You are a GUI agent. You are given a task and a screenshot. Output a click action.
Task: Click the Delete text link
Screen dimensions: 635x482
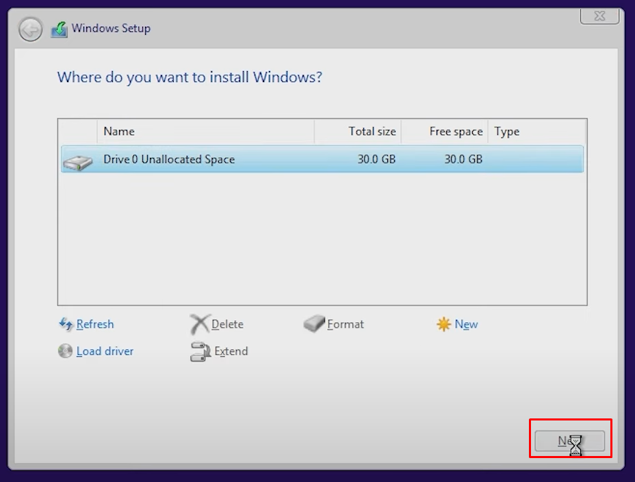227,324
